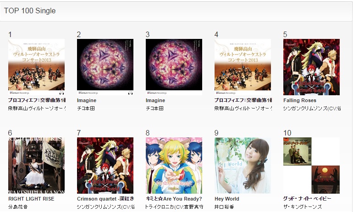The height and width of the screenshot is (212, 353).
Task: Click the RIGHT LIGHT RISE title link
Action: coord(31,199)
